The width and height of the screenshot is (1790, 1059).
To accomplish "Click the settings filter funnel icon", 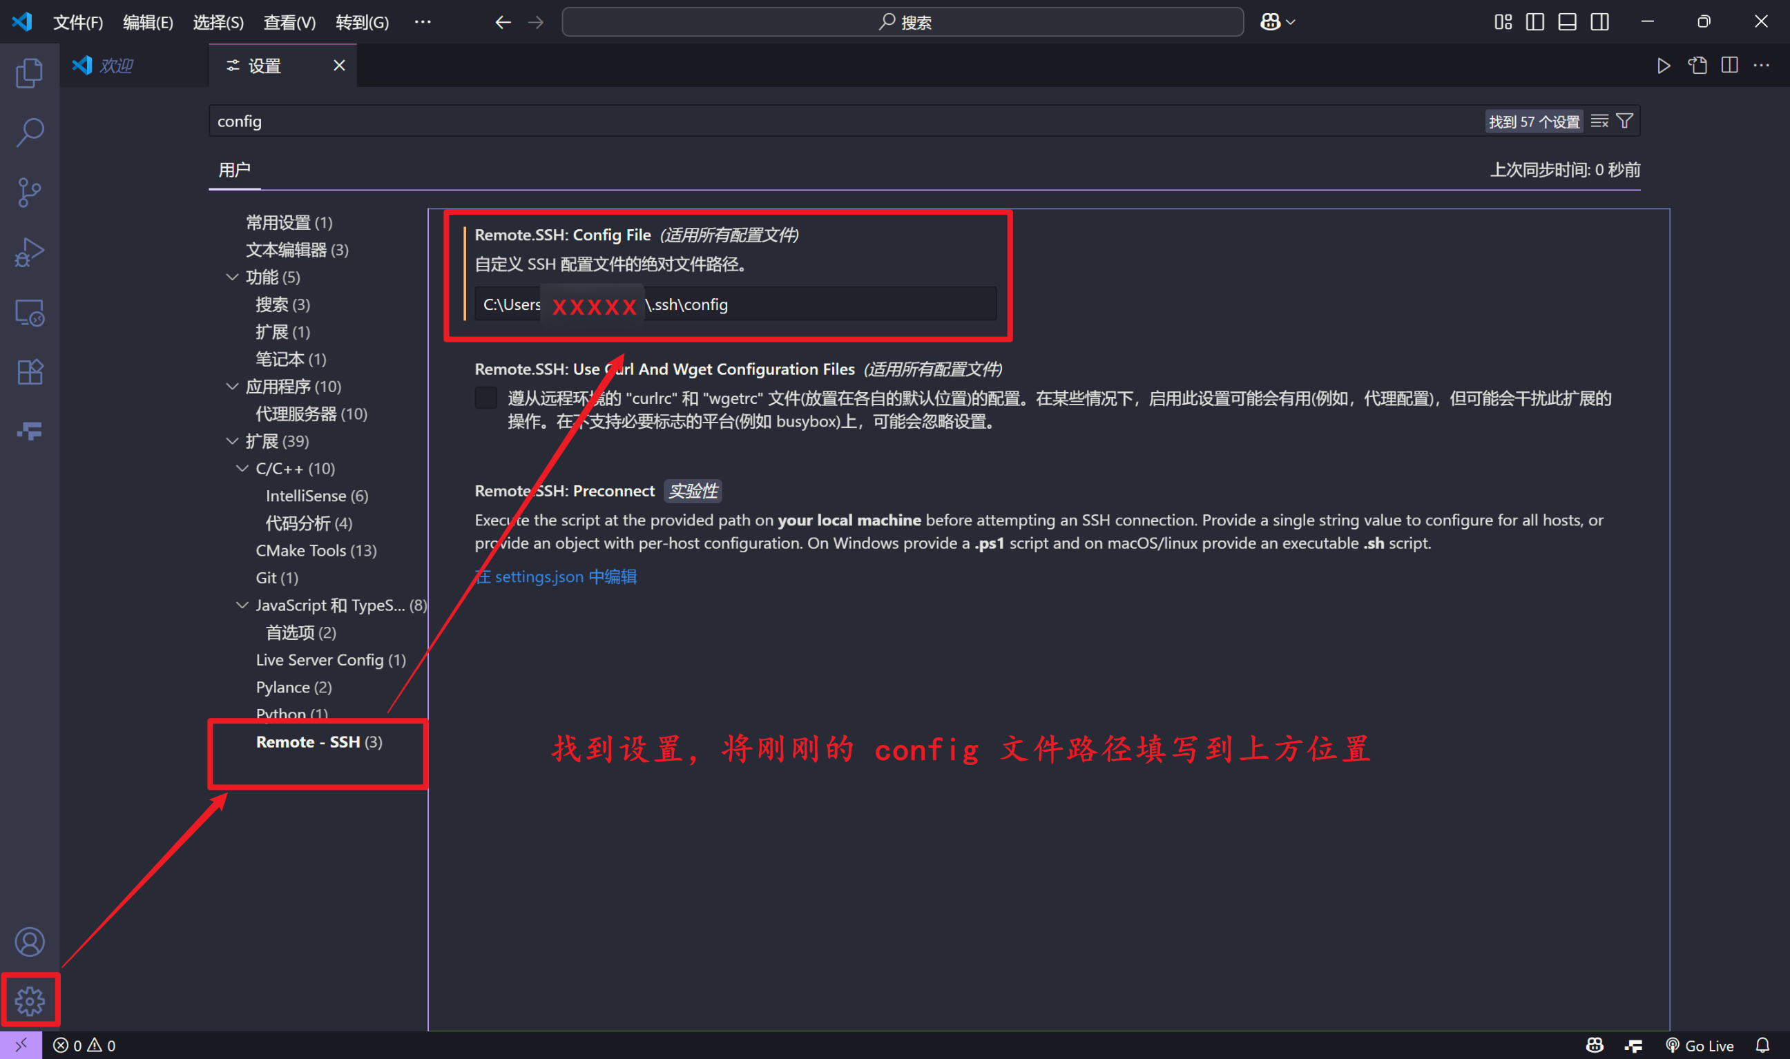I will (x=1624, y=122).
